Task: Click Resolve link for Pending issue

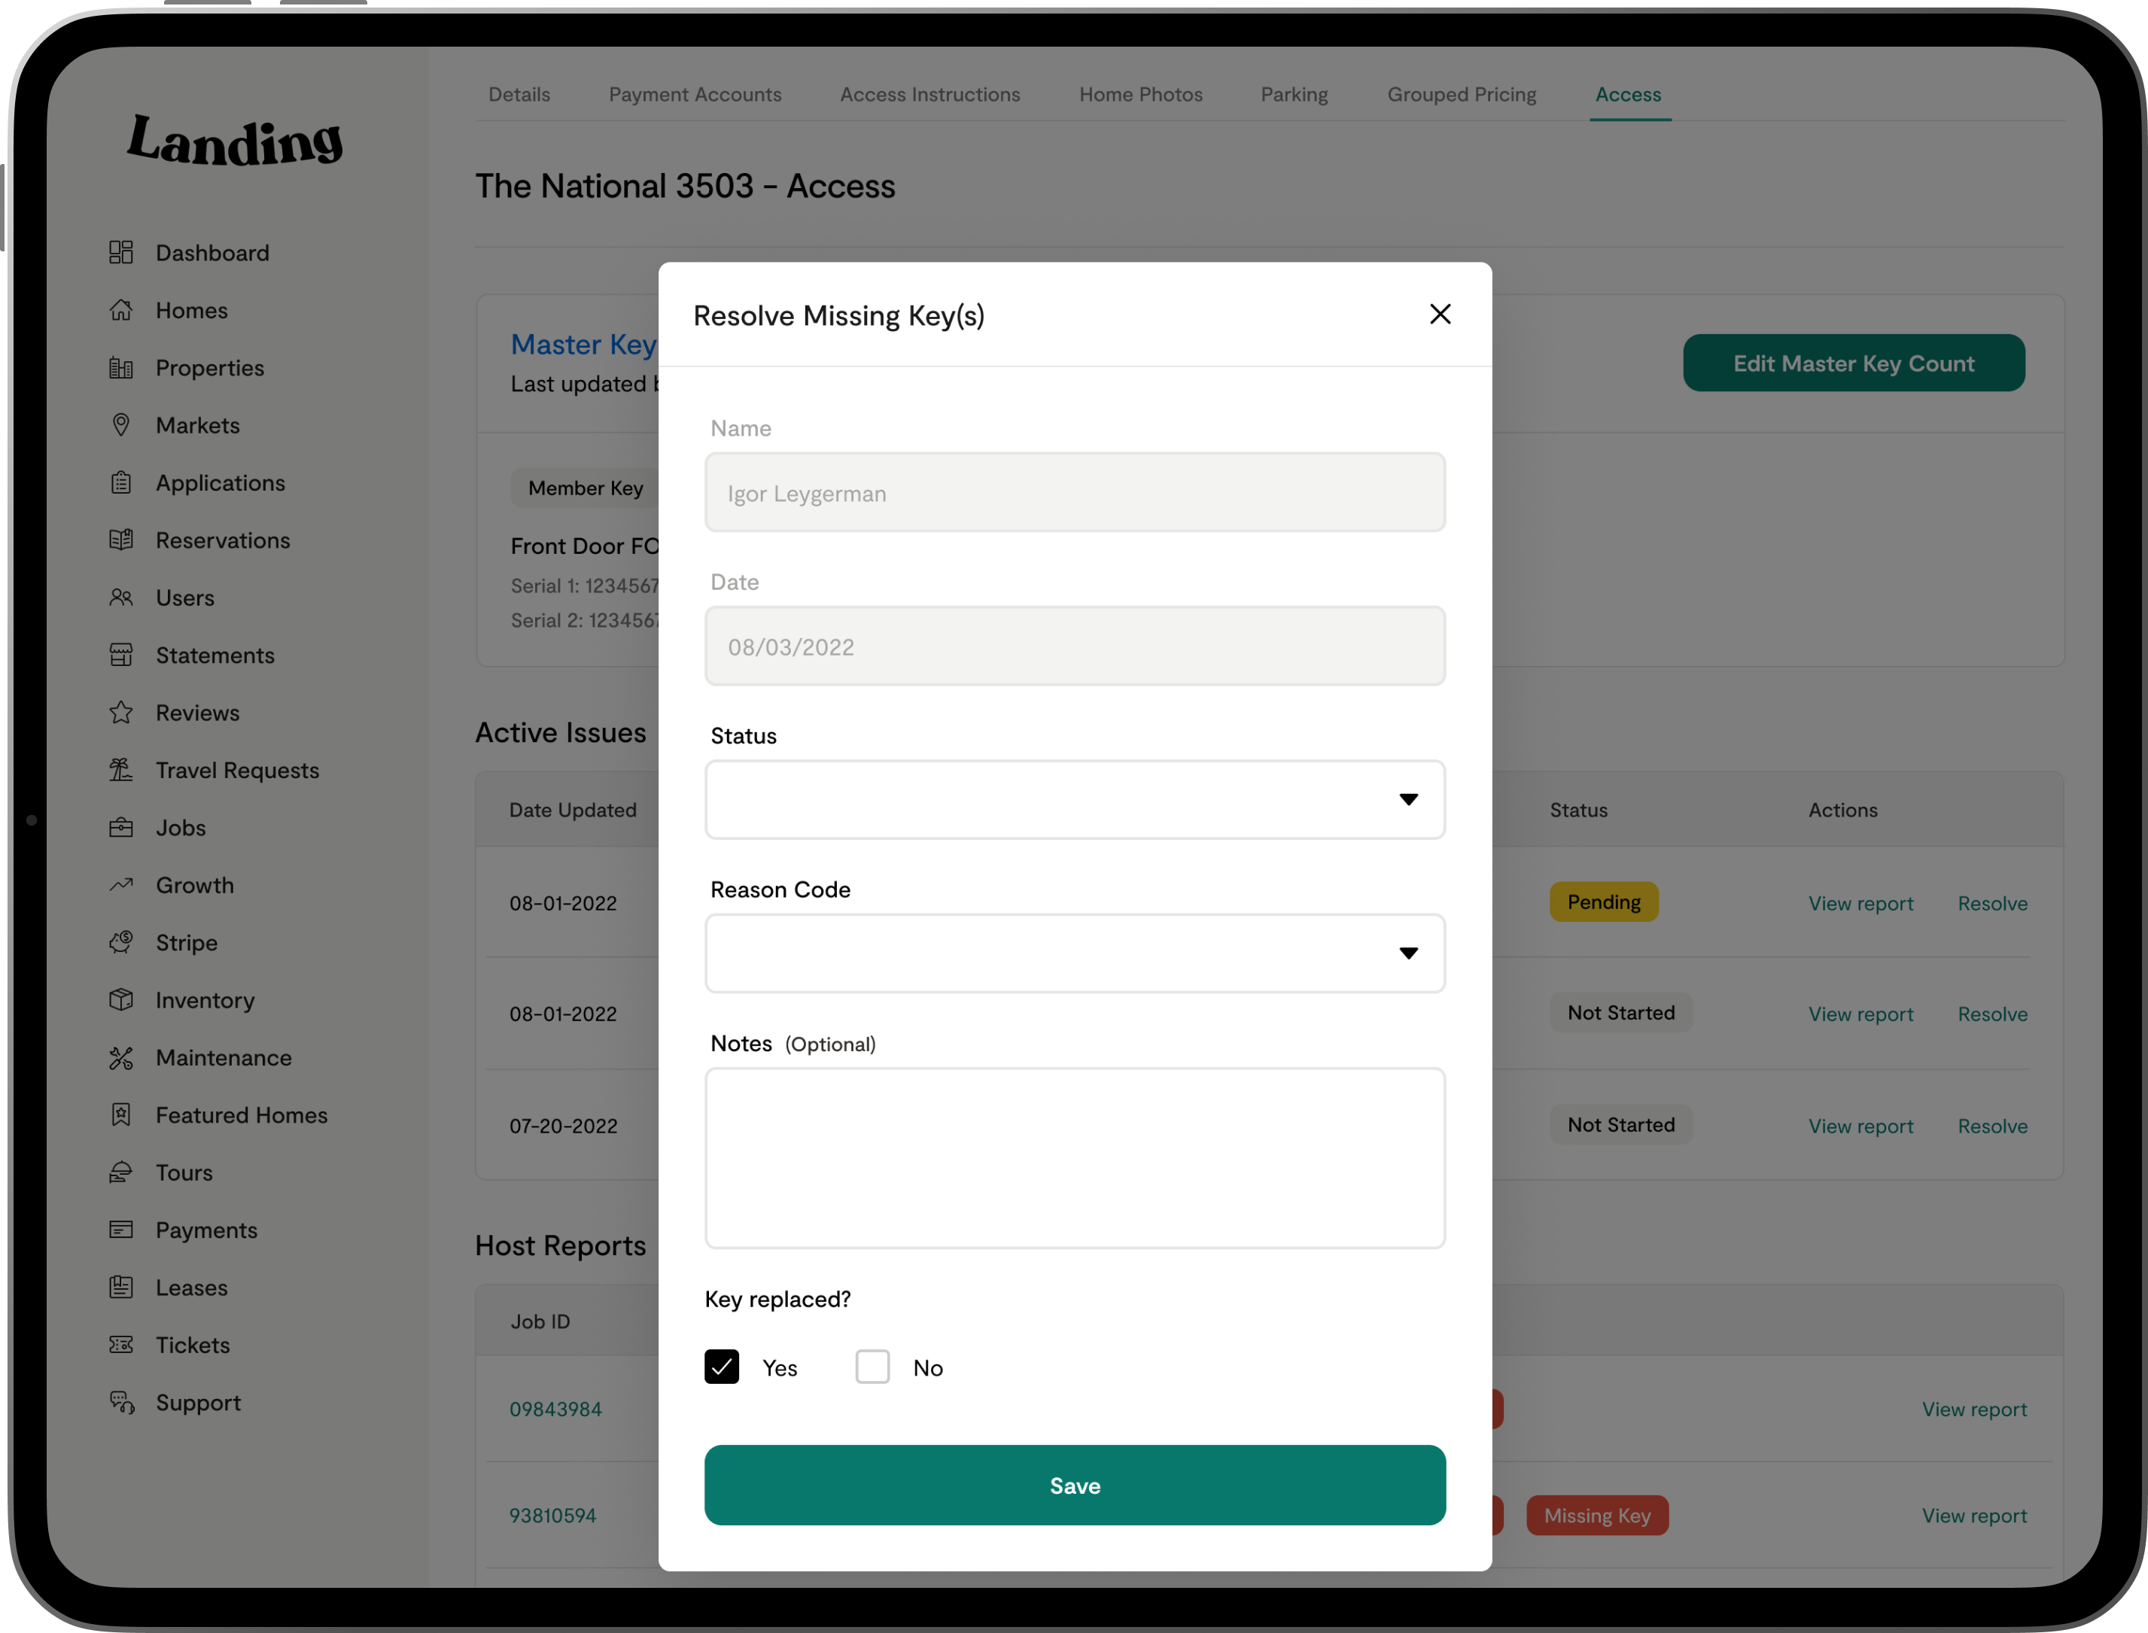Action: click(1991, 903)
